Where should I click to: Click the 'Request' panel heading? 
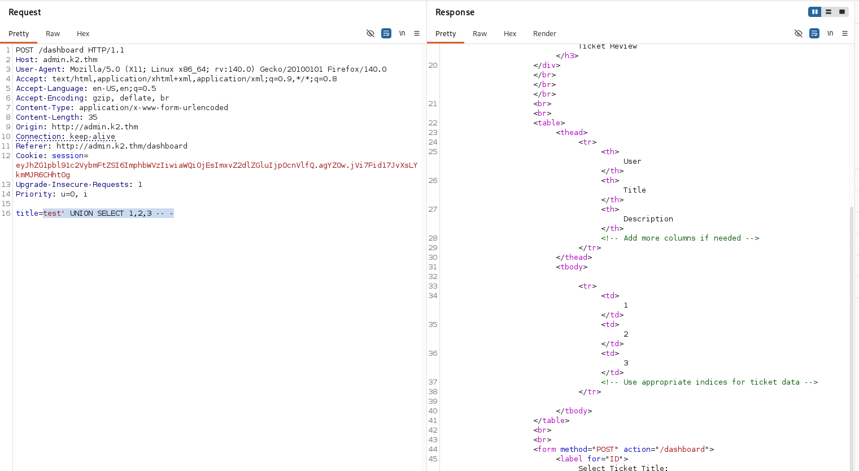[x=25, y=12]
